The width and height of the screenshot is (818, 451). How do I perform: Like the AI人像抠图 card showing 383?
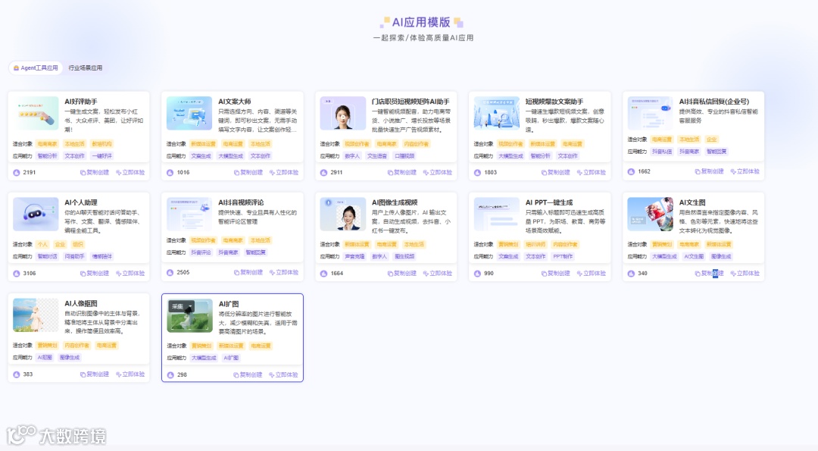16,374
